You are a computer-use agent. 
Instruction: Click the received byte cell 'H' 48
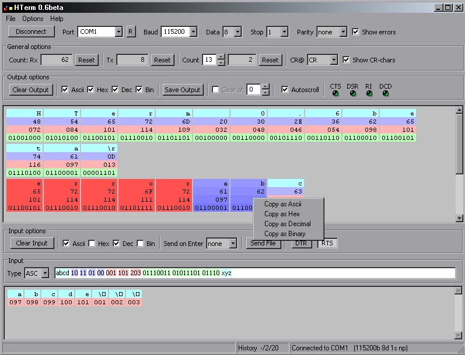click(x=25, y=125)
